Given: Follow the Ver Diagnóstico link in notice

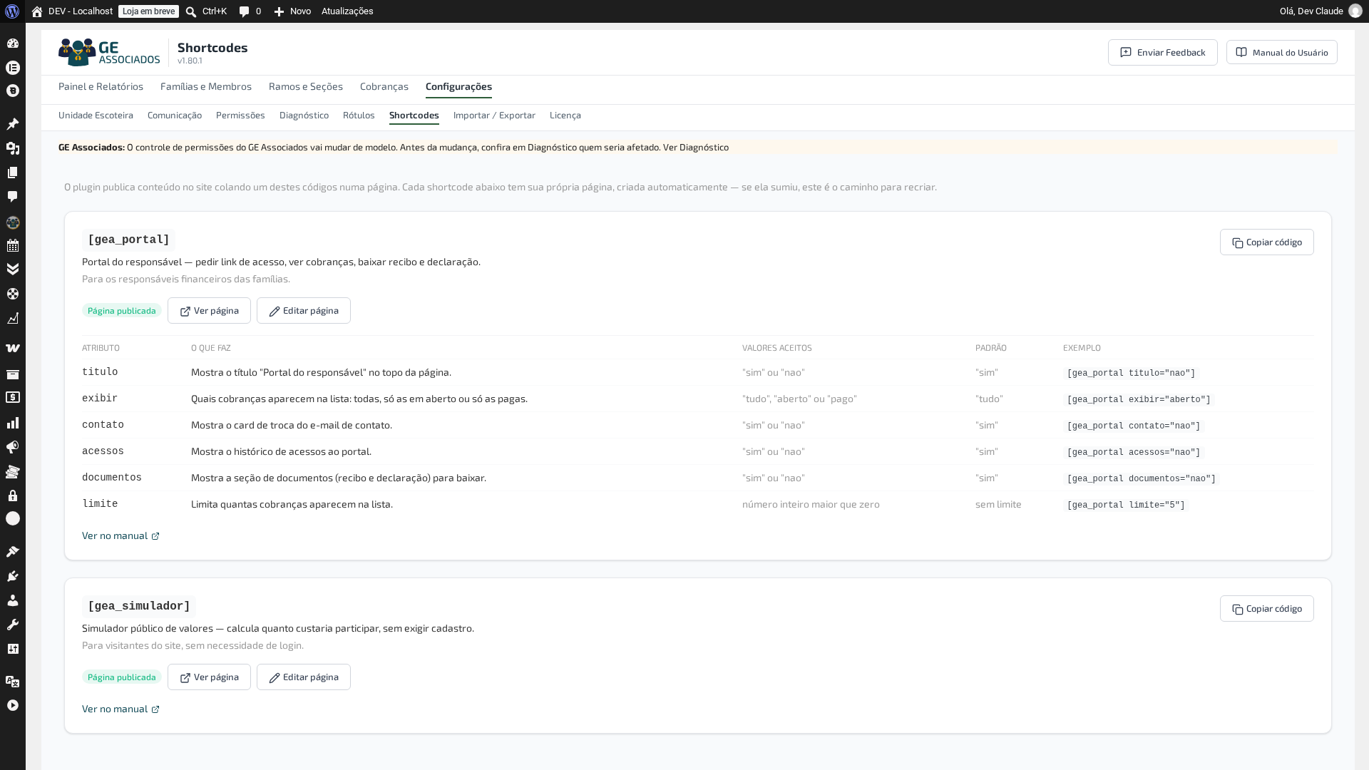Looking at the screenshot, I should (x=696, y=147).
